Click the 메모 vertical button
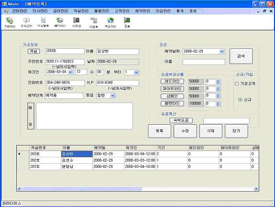Viewport: 275px width, 207px height. (31, 116)
